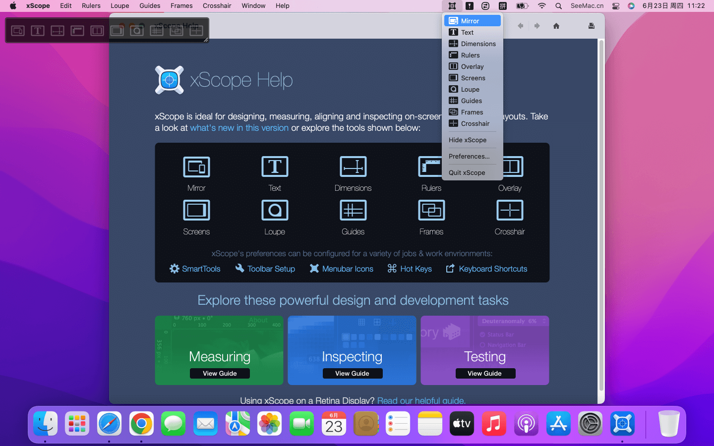Go forward in the help window

click(537, 26)
